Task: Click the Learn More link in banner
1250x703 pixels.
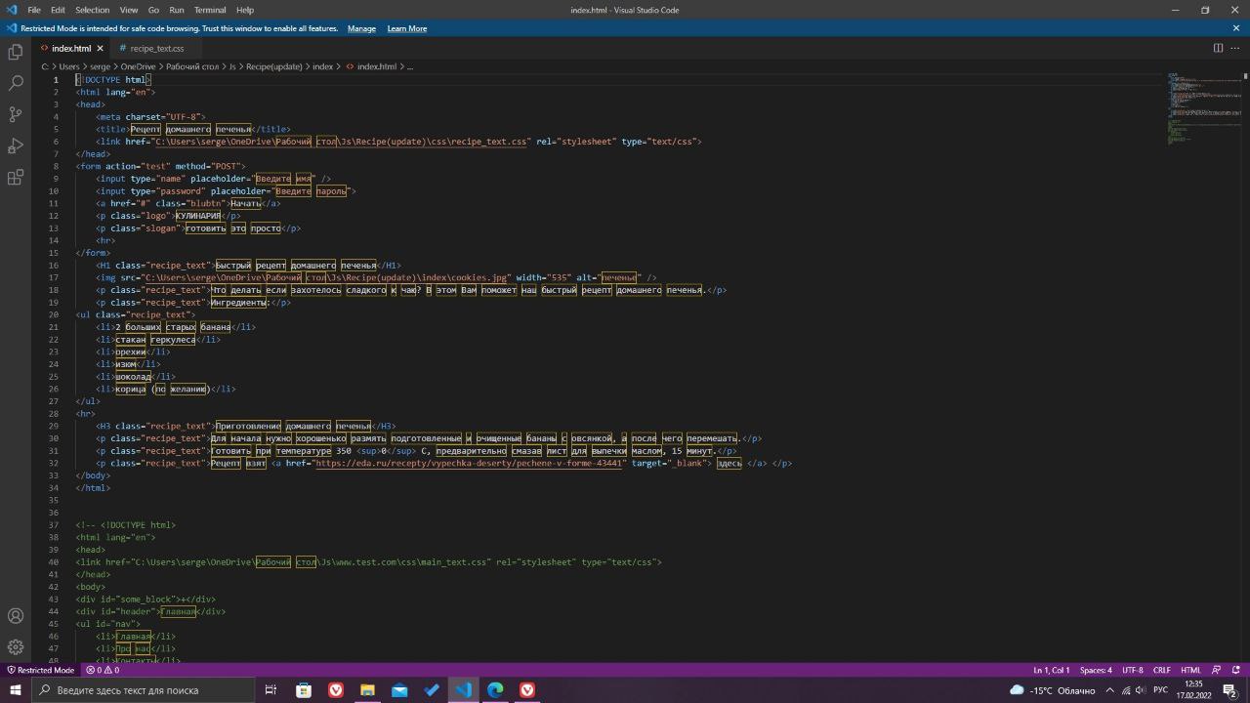Action: 407,28
